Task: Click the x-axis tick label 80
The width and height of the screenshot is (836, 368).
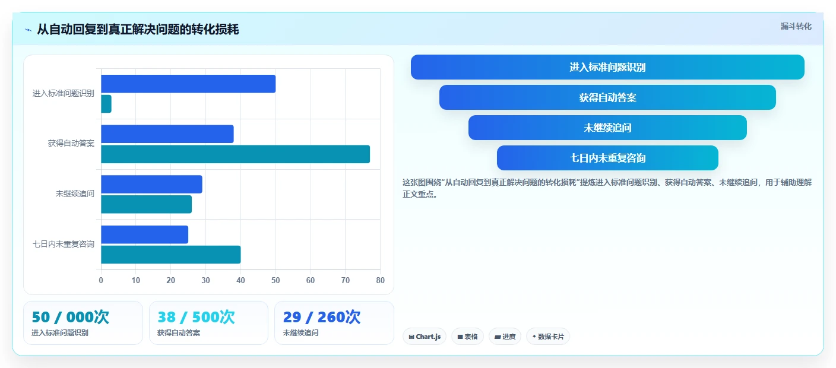Action: (381, 280)
